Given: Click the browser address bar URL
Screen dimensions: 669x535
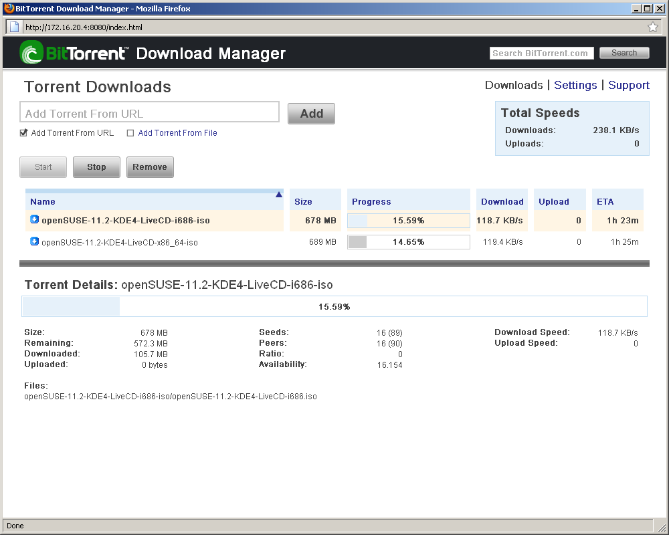Looking at the screenshot, I should (84, 27).
